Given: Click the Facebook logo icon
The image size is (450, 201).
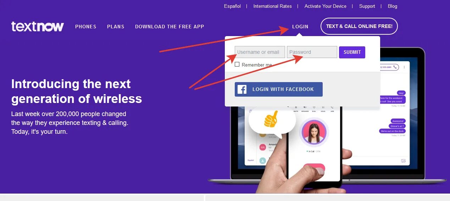Looking at the screenshot, I should (242, 89).
